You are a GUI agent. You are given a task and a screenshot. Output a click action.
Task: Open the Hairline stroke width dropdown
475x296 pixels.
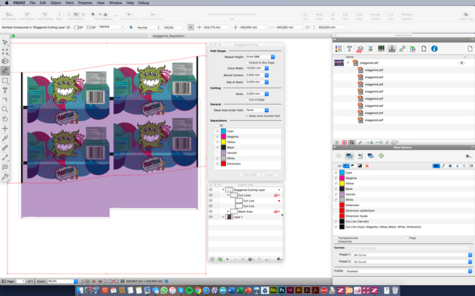pos(111,27)
